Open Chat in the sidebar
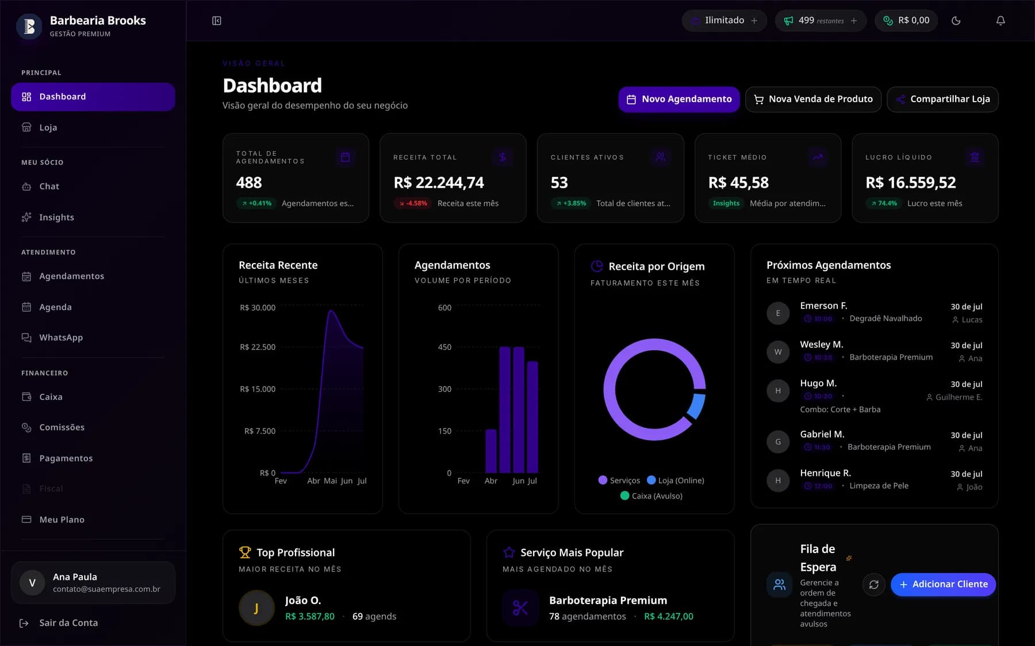The height and width of the screenshot is (646, 1035). (93, 187)
